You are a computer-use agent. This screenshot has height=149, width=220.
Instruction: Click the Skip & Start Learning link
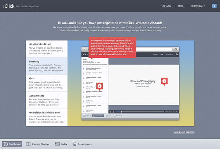[184, 132]
